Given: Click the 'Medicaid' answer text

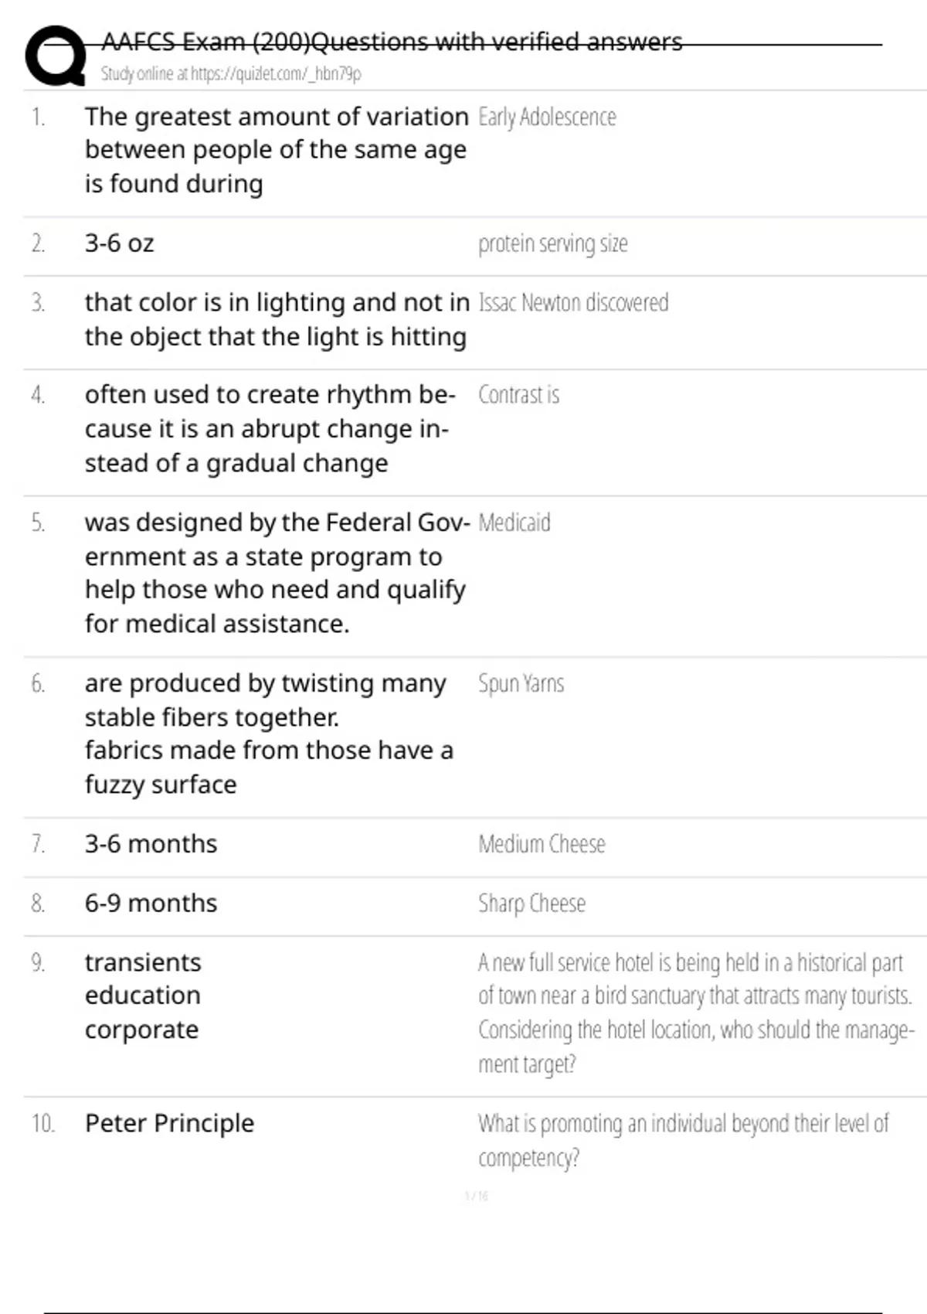Looking at the screenshot, I should 514,523.
